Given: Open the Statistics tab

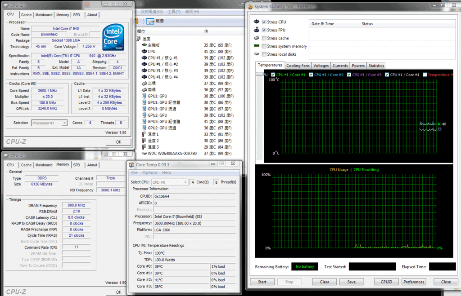Looking at the screenshot, I should (376, 66).
